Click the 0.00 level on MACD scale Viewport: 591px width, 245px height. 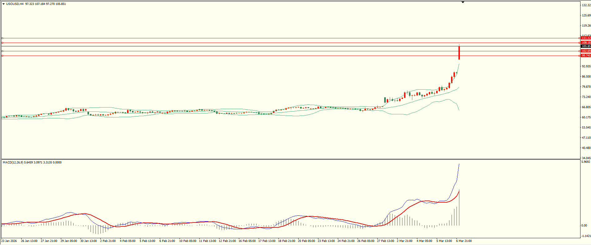[584, 226]
